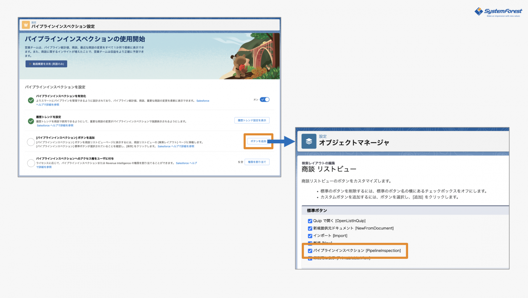Click the オン label beside the toggle
This screenshot has width=528, height=298.
[x=256, y=100]
